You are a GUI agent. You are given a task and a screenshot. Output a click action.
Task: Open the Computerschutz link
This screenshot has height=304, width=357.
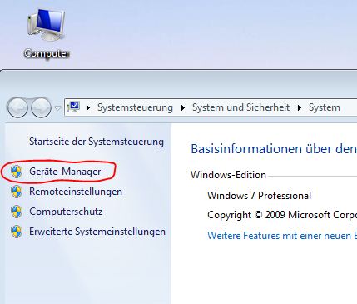click(66, 212)
